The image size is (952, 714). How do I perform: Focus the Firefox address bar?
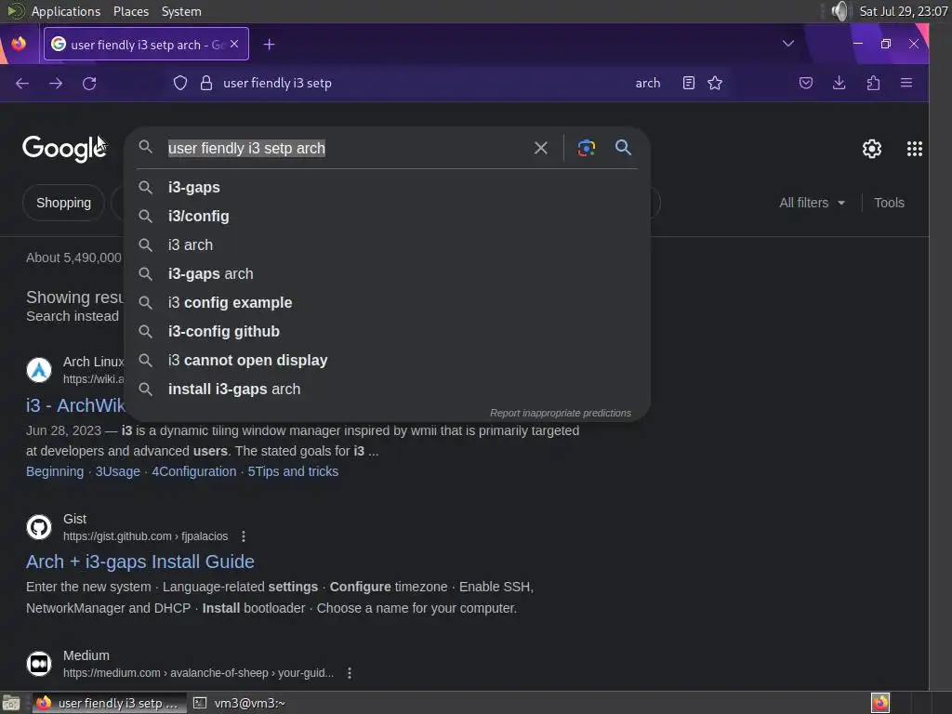425,83
